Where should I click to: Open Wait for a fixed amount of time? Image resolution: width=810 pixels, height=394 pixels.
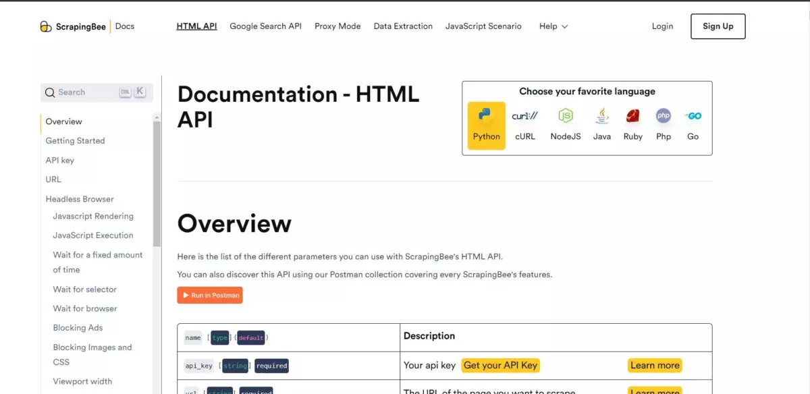click(98, 262)
